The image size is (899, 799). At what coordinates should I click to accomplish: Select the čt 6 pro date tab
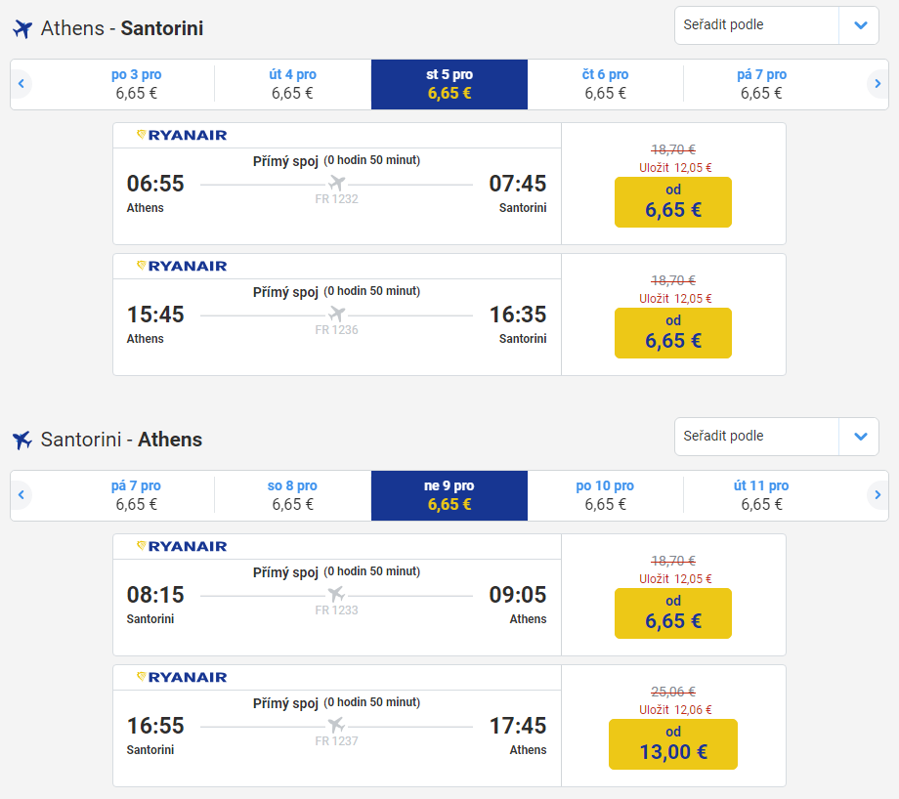[605, 84]
